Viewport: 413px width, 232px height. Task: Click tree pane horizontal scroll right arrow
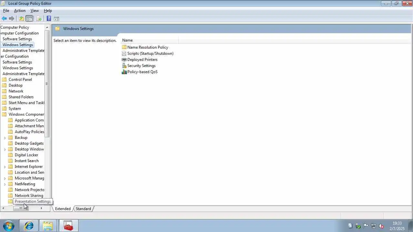(x=41, y=208)
